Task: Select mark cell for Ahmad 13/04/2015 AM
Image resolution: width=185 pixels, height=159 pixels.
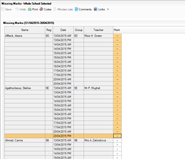Action: [117, 140]
